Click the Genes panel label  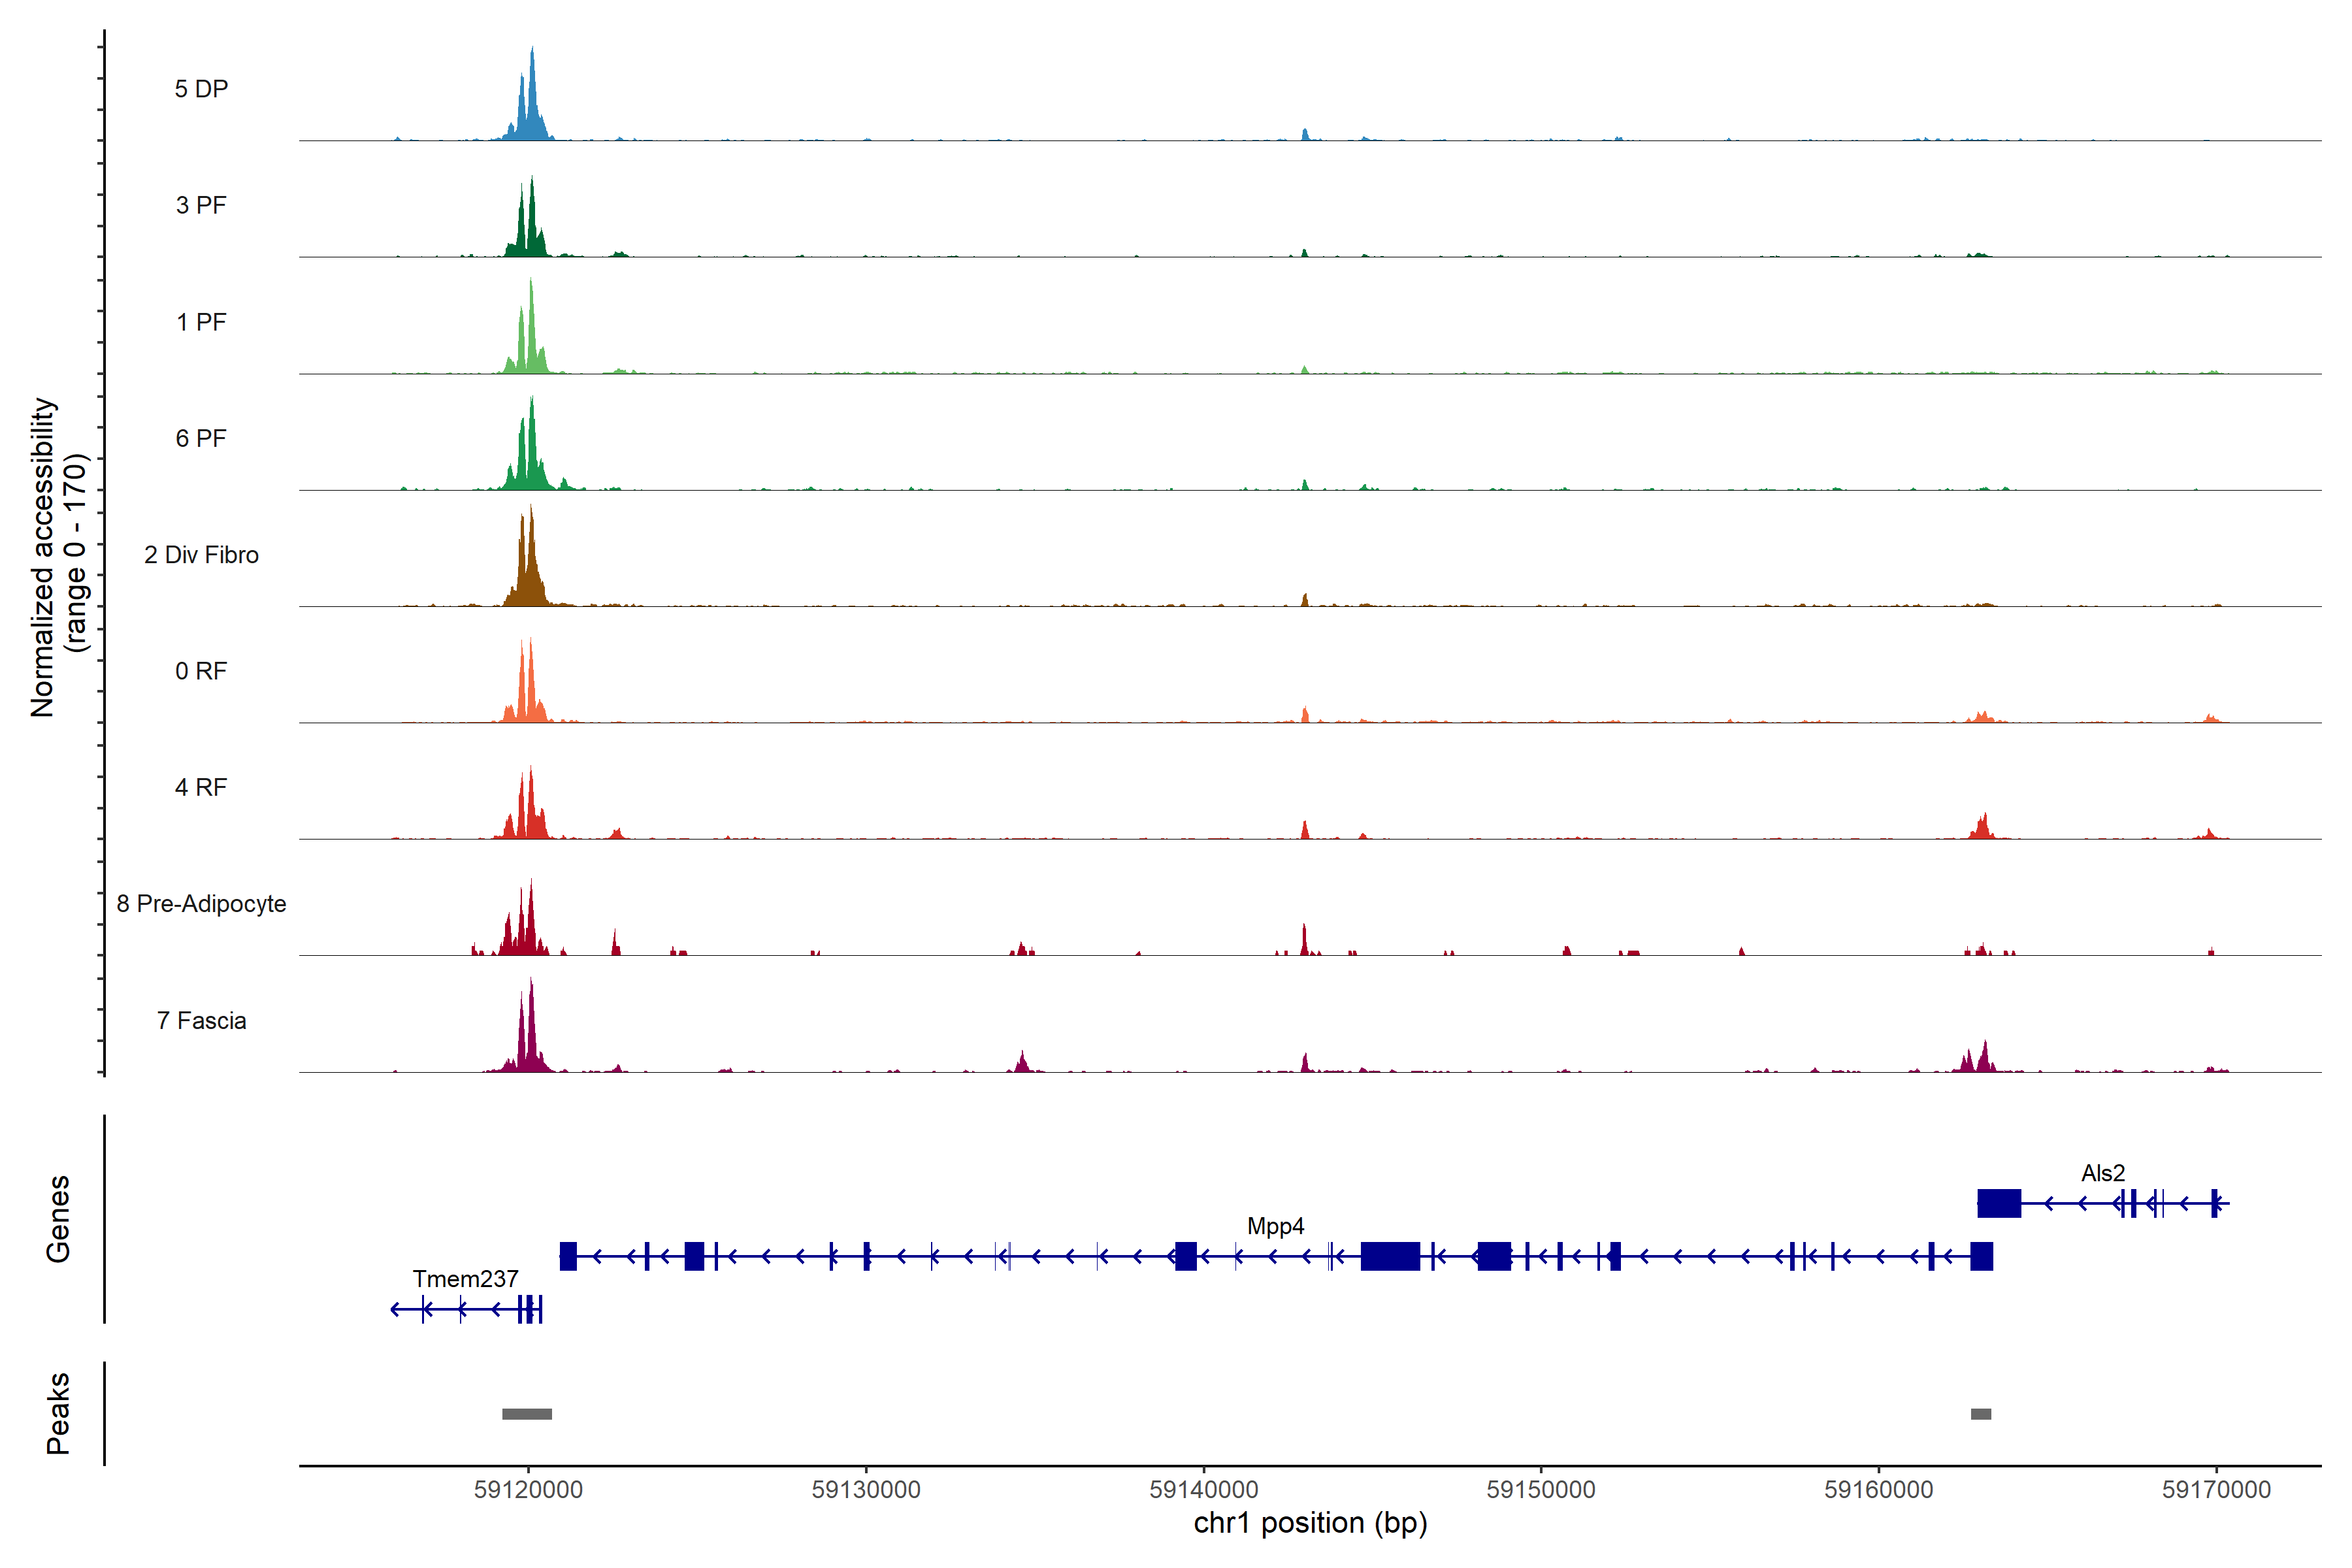tap(58, 1219)
